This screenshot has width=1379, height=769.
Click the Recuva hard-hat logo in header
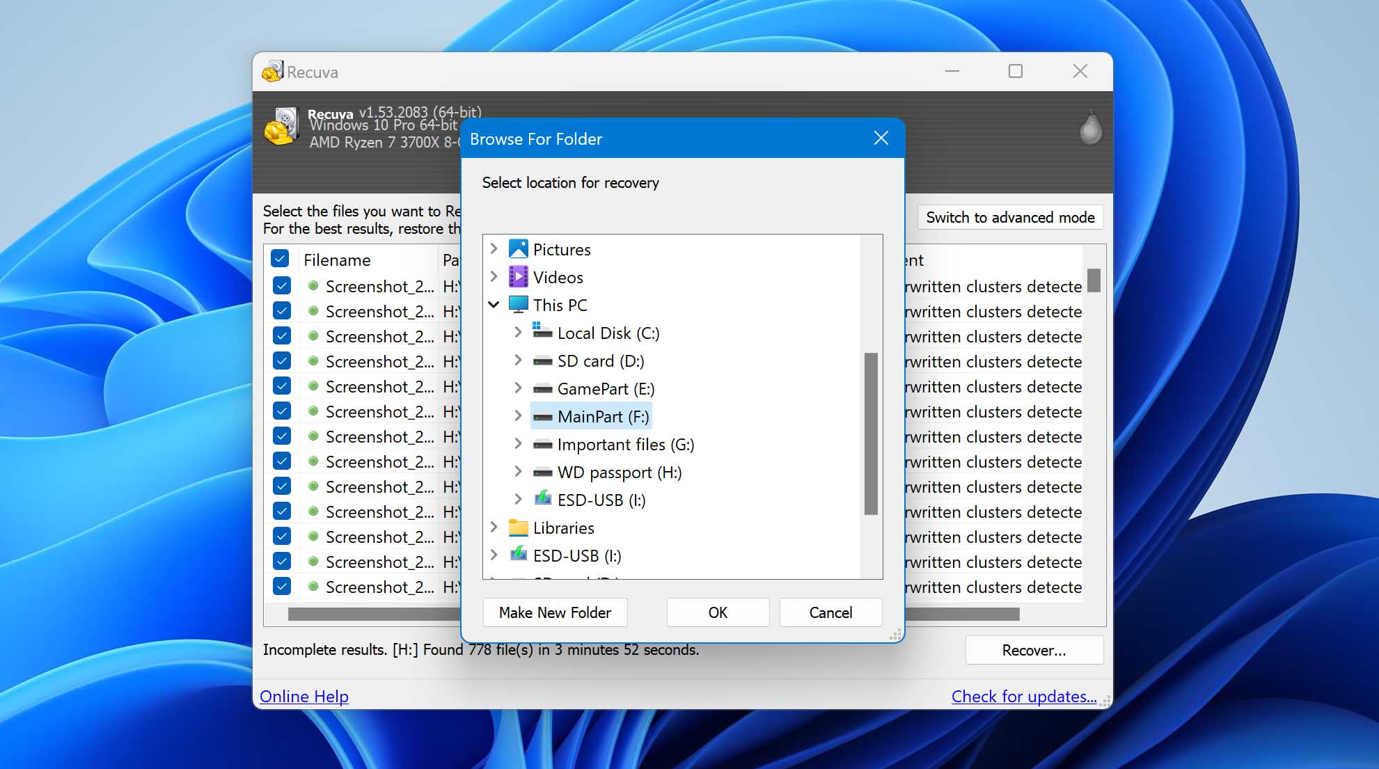[x=282, y=127]
